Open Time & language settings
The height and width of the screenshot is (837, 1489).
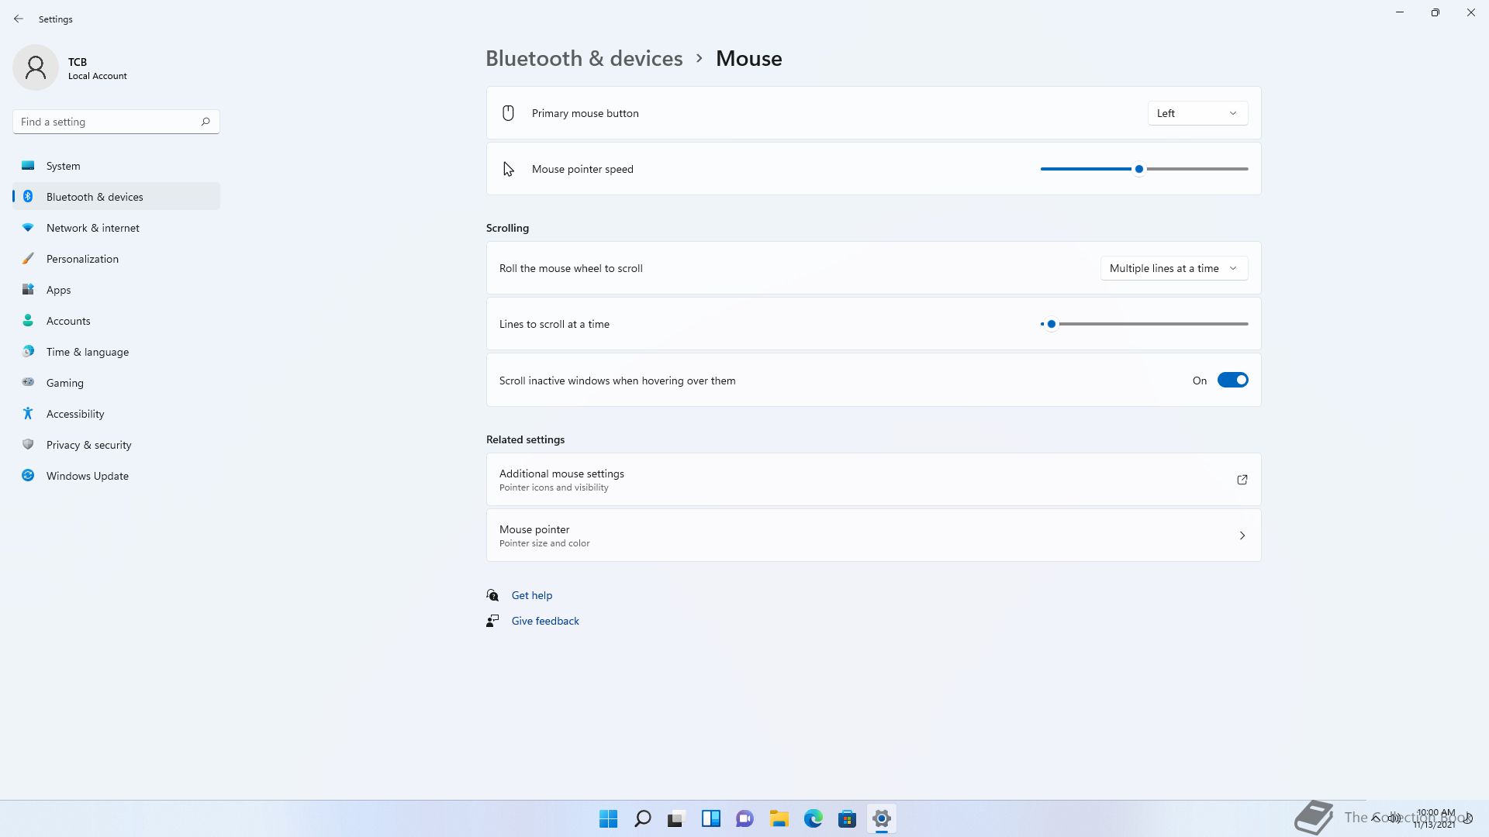(x=116, y=351)
